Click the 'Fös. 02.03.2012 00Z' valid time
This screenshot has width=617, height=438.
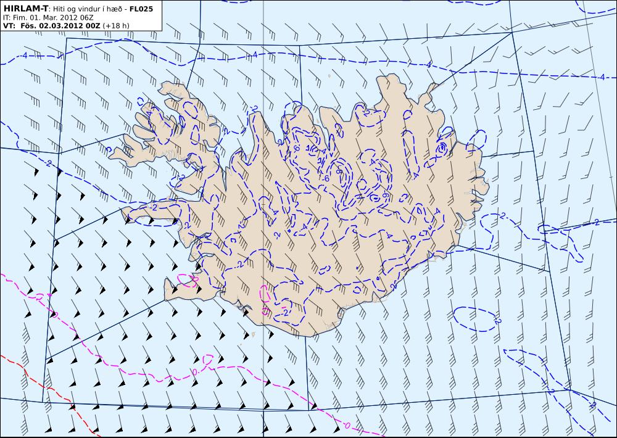(x=60, y=25)
